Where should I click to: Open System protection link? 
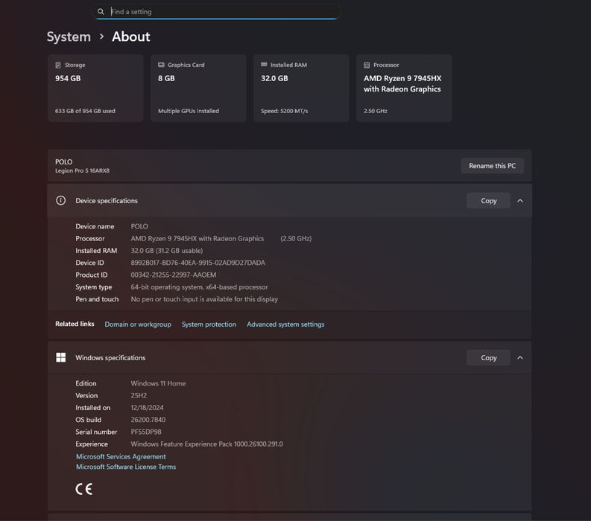pyautogui.click(x=209, y=325)
